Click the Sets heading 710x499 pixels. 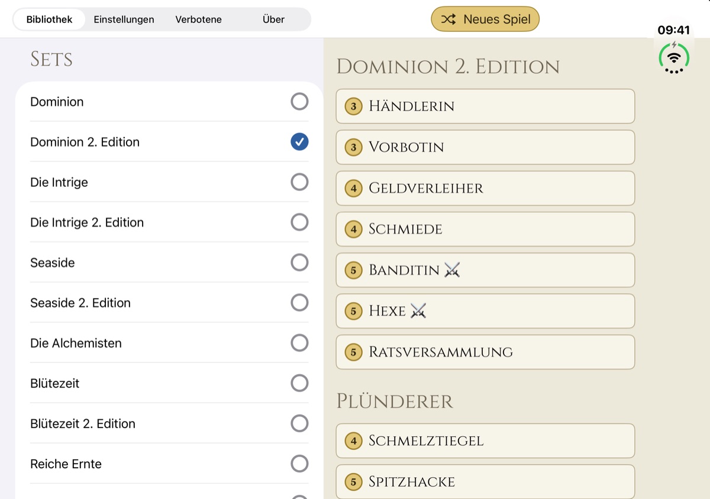coord(51,59)
